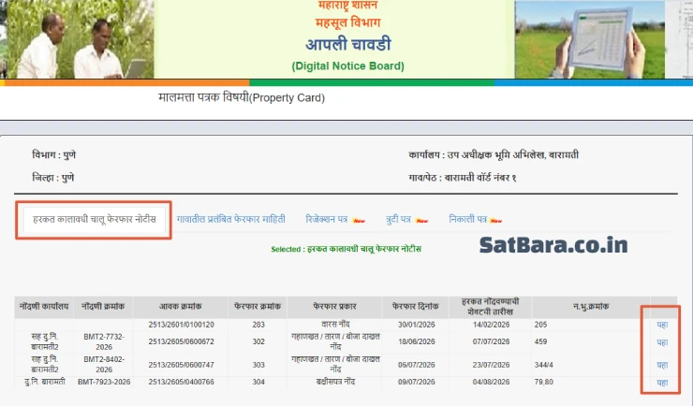The height and width of the screenshot is (406, 693).
Task: Click फेरफार दिनांक 30/01/2026 cell
Action: pyautogui.click(x=417, y=325)
